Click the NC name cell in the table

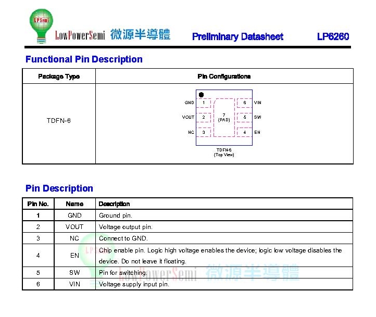click(x=74, y=238)
